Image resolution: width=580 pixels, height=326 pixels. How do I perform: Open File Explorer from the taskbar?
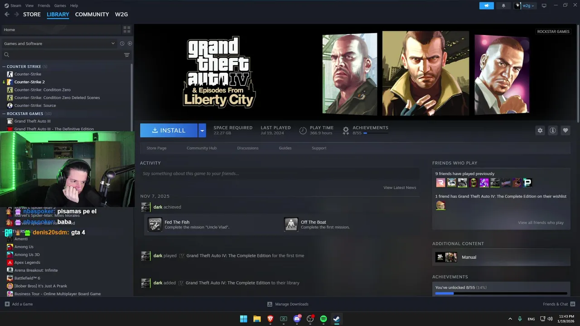point(257,319)
